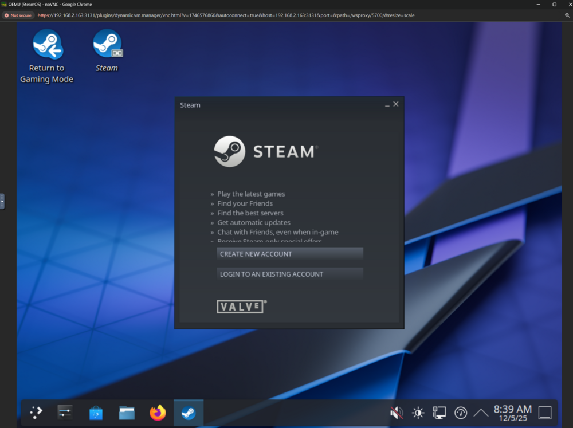This screenshot has height=428, width=573.
Task: Click the system updates tray icon
Action: (x=461, y=413)
